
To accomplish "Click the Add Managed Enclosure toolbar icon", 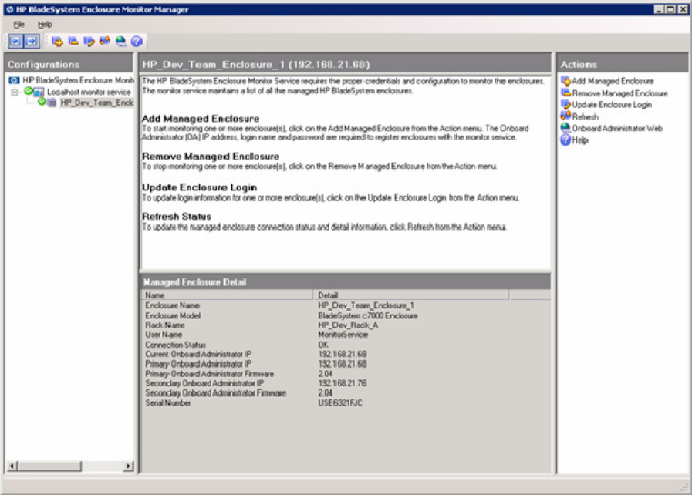I will (x=57, y=41).
